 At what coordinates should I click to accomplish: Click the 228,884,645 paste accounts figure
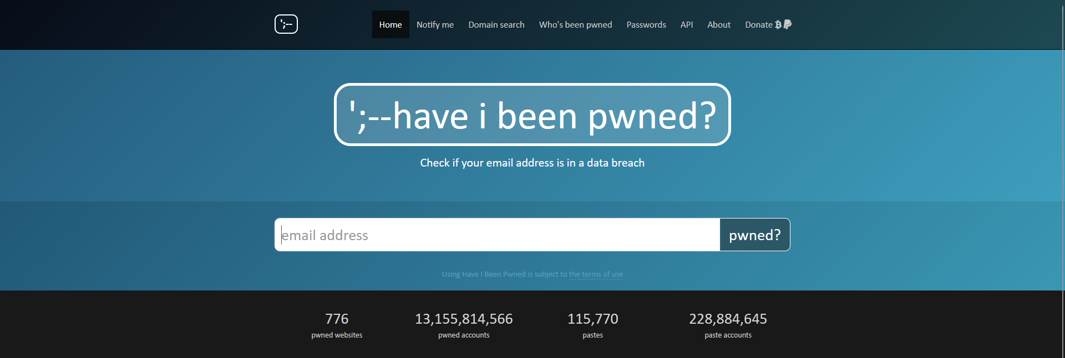point(728,319)
